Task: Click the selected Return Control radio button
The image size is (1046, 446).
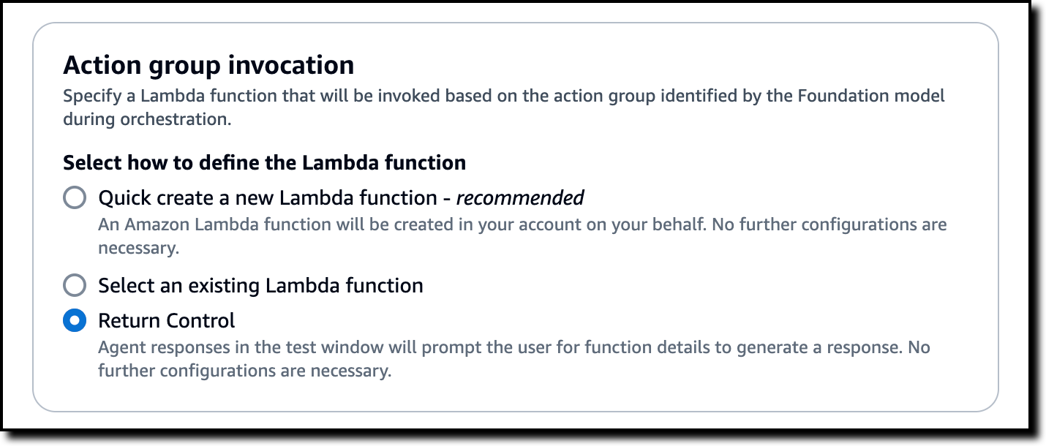Action: (x=75, y=320)
